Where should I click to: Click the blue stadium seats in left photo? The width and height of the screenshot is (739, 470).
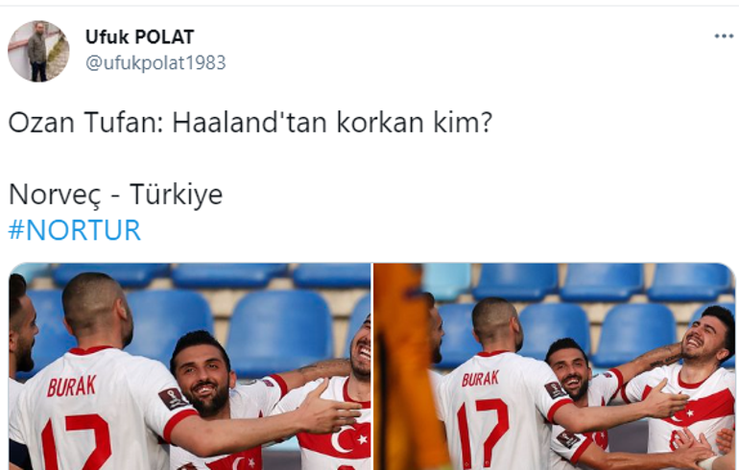click(x=278, y=327)
